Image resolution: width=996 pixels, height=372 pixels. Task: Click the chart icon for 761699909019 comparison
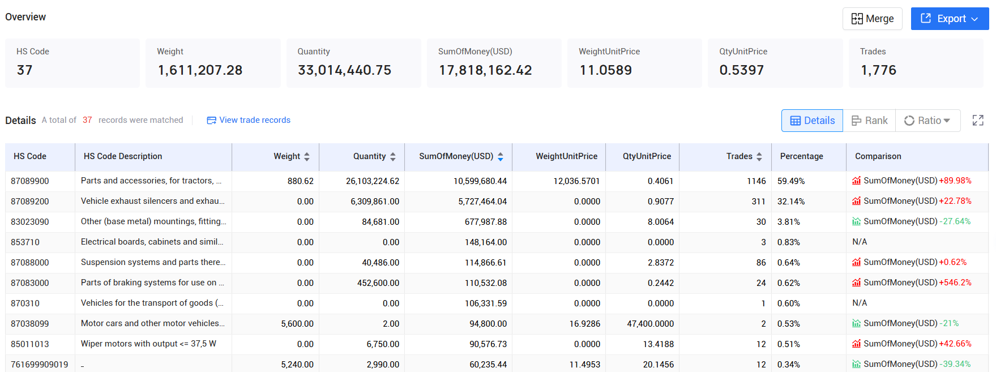[x=857, y=364]
